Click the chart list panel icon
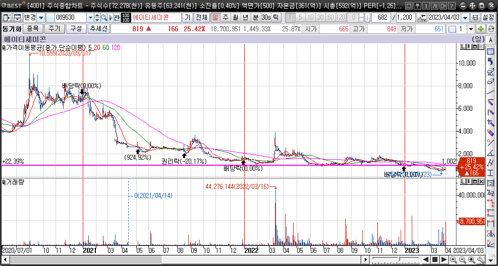Viewport: 498px width, 266px height. tap(490, 51)
